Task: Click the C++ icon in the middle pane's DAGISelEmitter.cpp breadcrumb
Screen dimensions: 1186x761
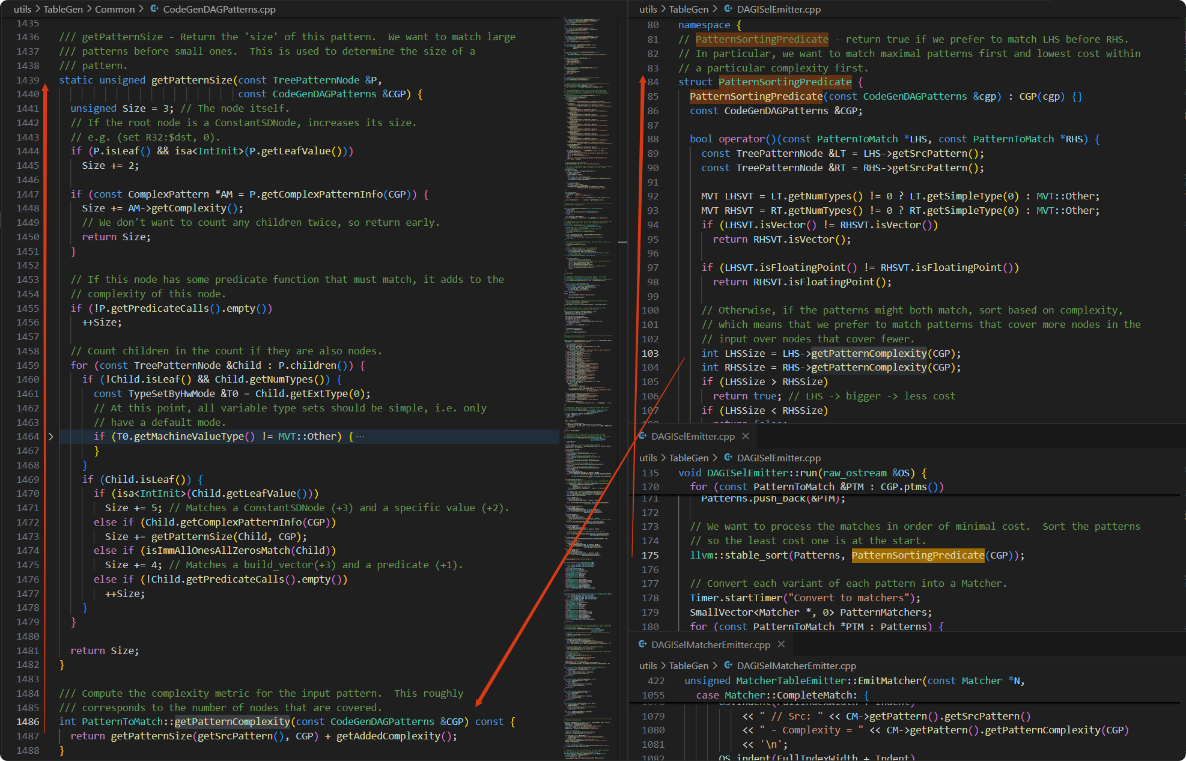Action: click(x=727, y=457)
